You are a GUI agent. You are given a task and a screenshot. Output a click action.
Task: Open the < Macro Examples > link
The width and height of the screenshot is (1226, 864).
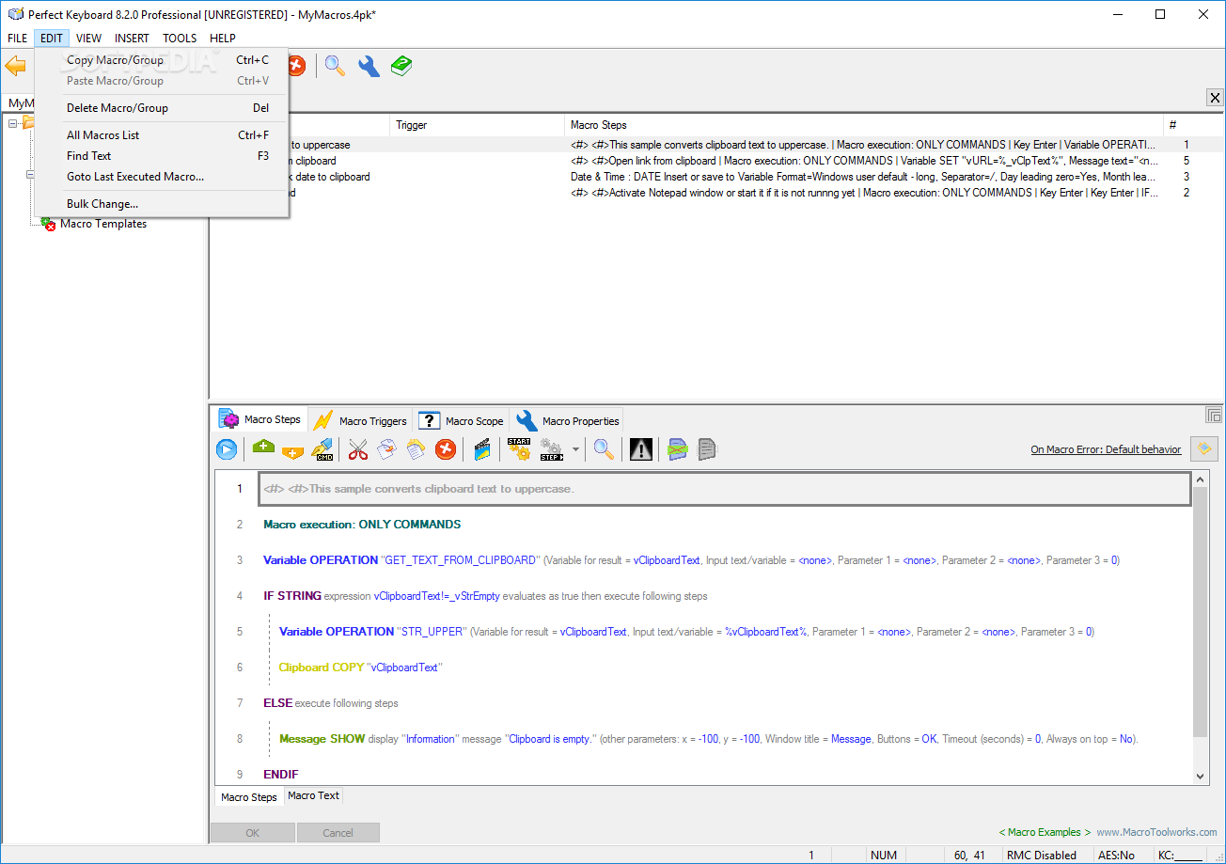pyautogui.click(x=1045, y=832)
